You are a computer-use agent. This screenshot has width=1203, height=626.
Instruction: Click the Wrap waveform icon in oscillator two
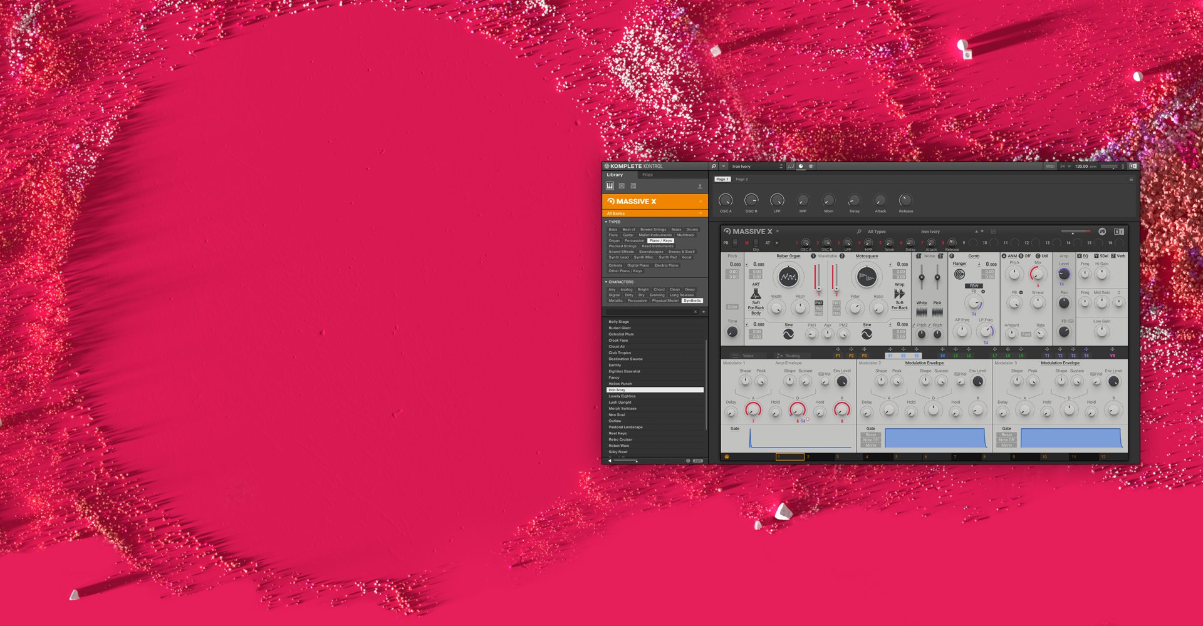coord(899,294)
